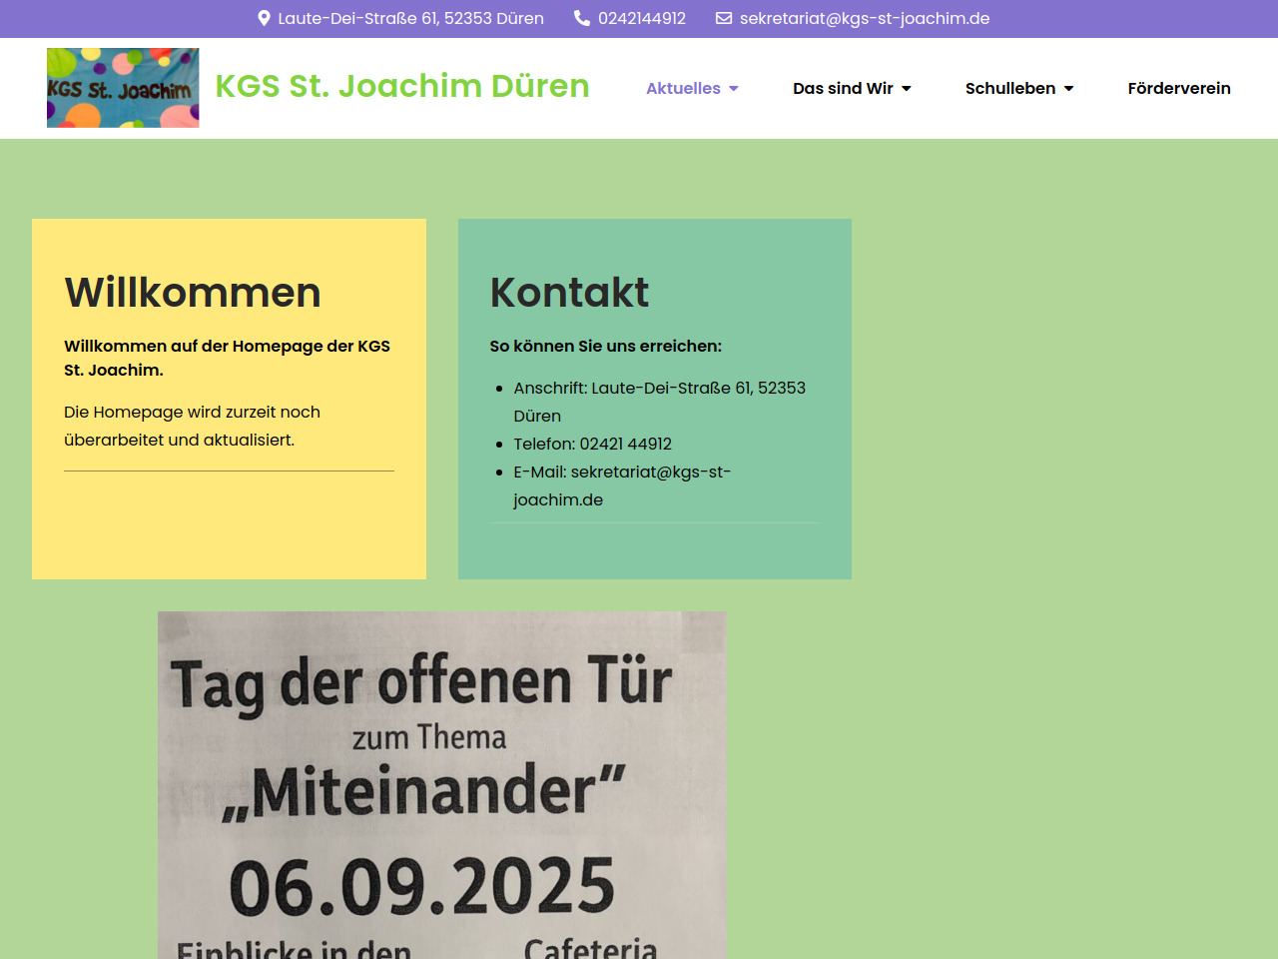This screenshot has height=959, width=1278.
Task: Select the Schulleben menu item
Action: [1009, 88]
